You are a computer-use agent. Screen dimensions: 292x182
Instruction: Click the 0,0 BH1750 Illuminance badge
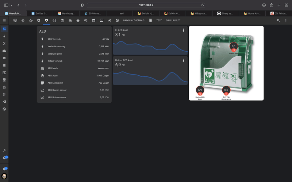click(x=226, y=91)
